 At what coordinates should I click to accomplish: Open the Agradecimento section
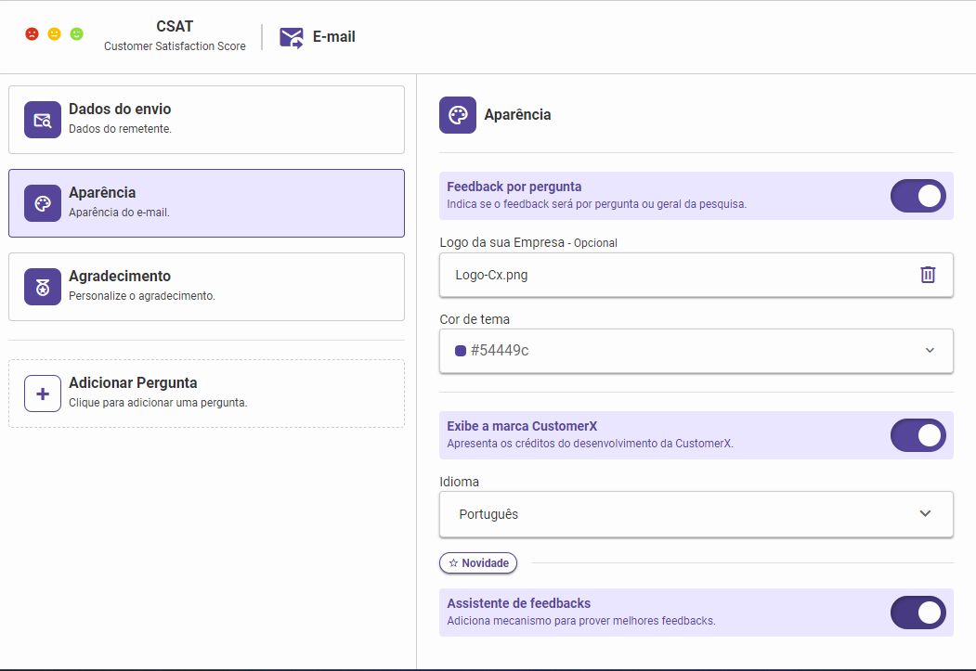coord(206,287)
